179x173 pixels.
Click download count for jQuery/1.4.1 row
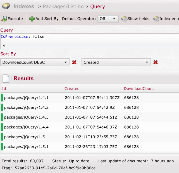pos(132,98)
